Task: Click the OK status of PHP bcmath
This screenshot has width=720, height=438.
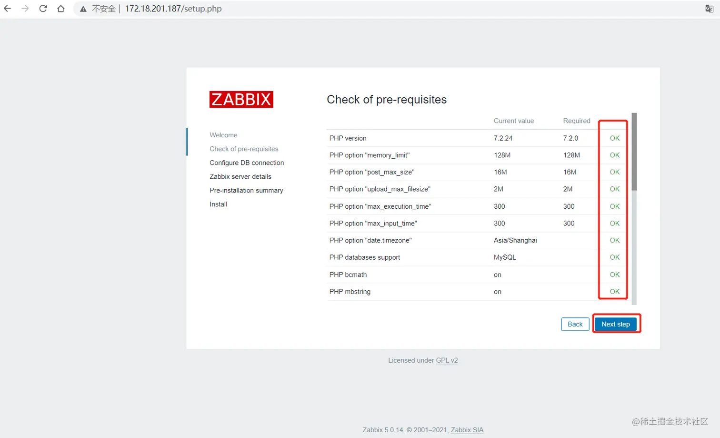Action: [x=615, y=275]
